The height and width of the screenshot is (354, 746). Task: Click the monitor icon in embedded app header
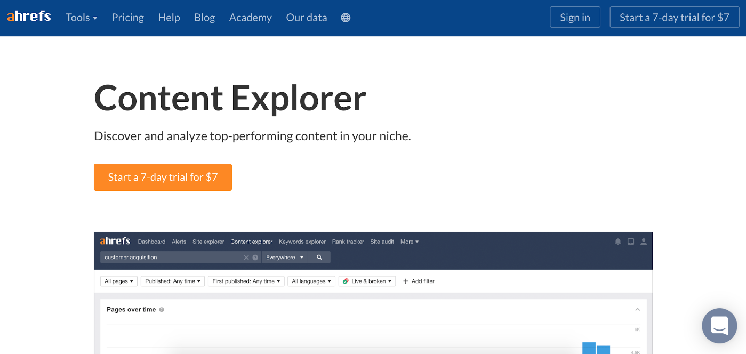point(631,242)
